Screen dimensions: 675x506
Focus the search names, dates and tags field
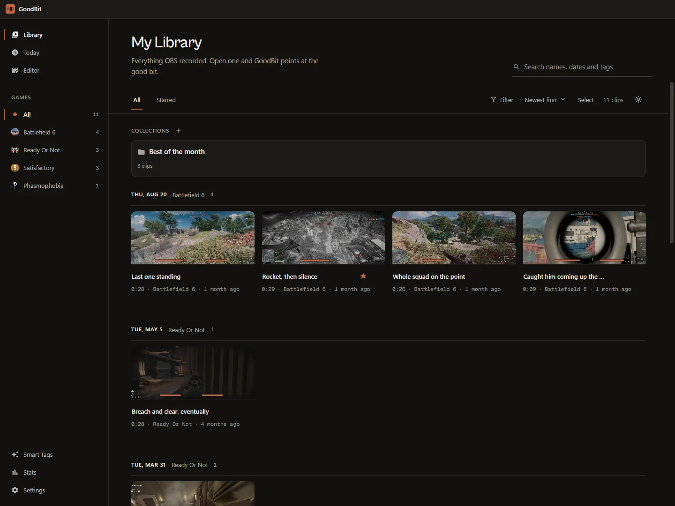582,67
